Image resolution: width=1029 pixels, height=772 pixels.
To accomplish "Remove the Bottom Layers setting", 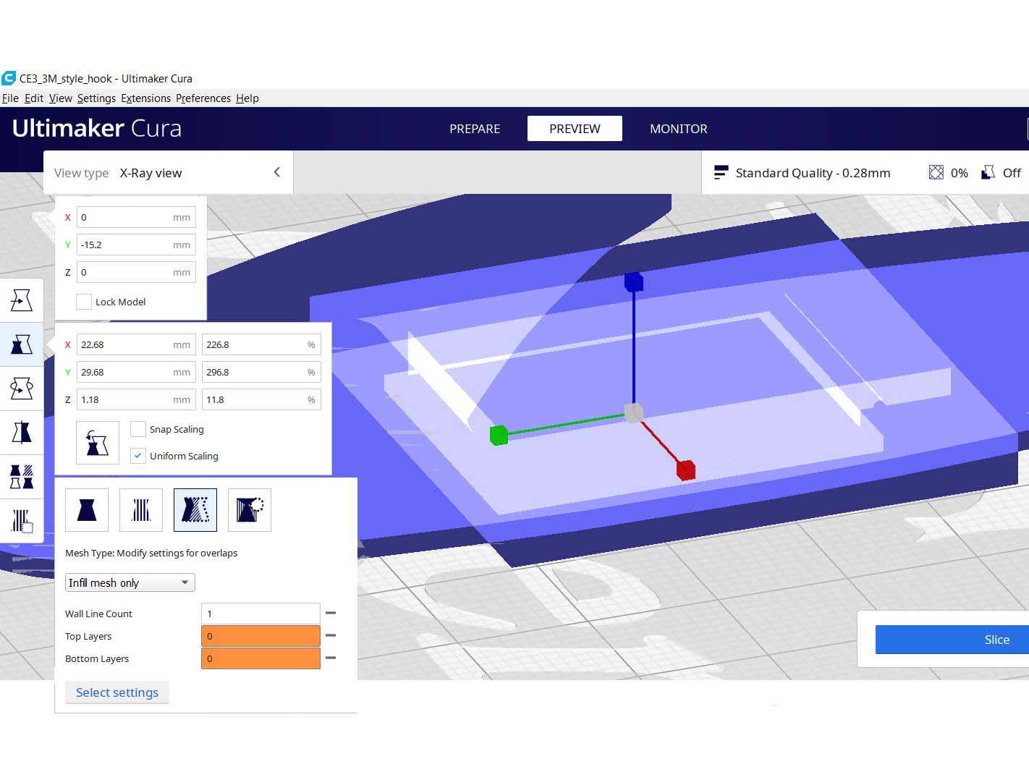I will (331, 658).
